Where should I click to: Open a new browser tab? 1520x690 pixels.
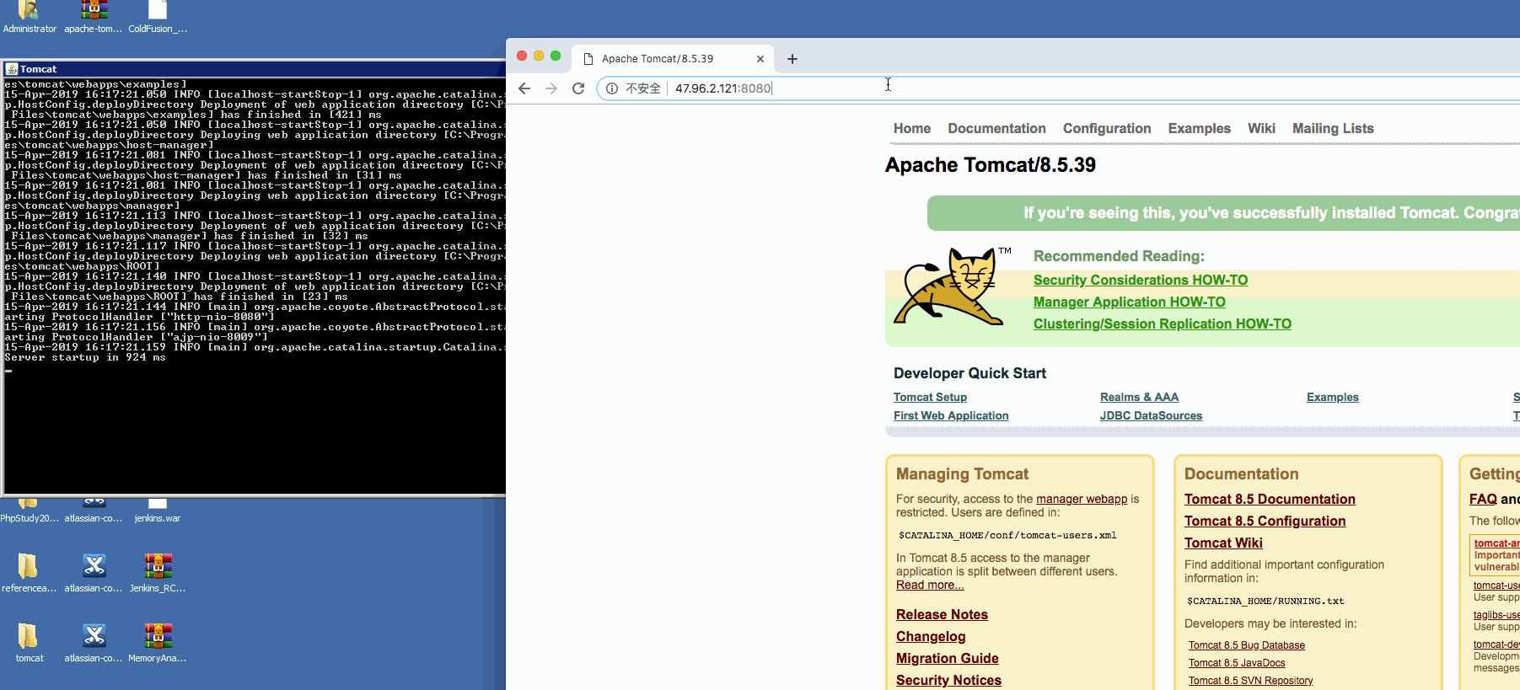[x=792, y=59]
